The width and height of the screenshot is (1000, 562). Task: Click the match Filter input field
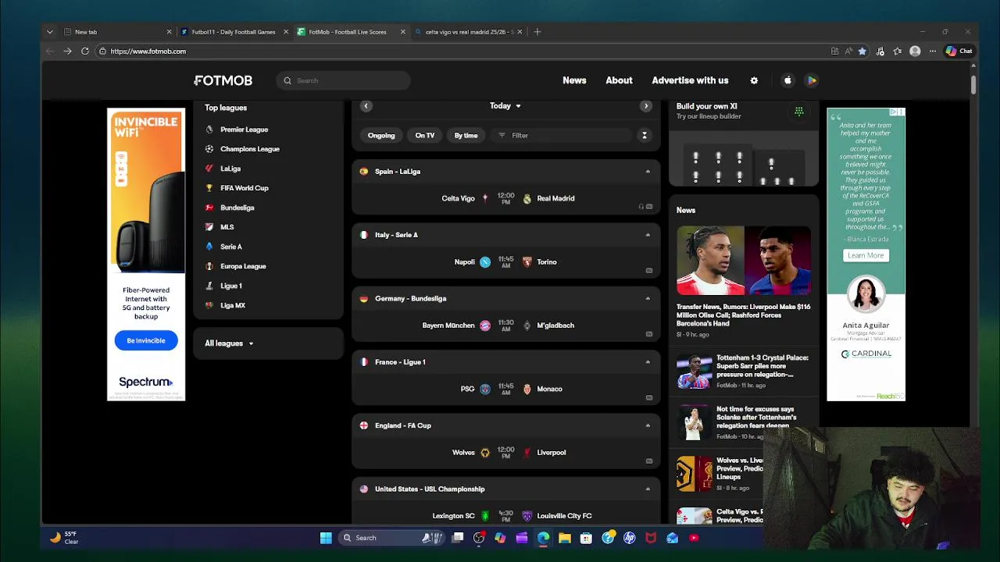(561, 136)
